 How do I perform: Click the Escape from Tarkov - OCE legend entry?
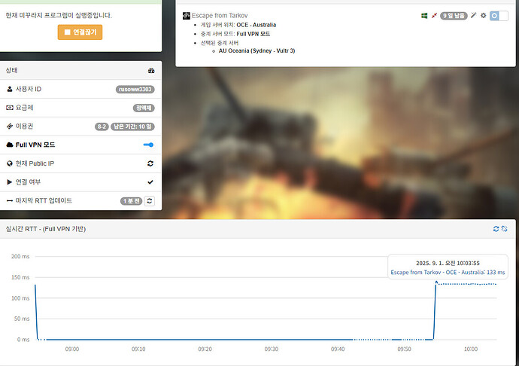coord(448,272)
